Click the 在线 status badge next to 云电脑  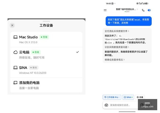(36, 52)
